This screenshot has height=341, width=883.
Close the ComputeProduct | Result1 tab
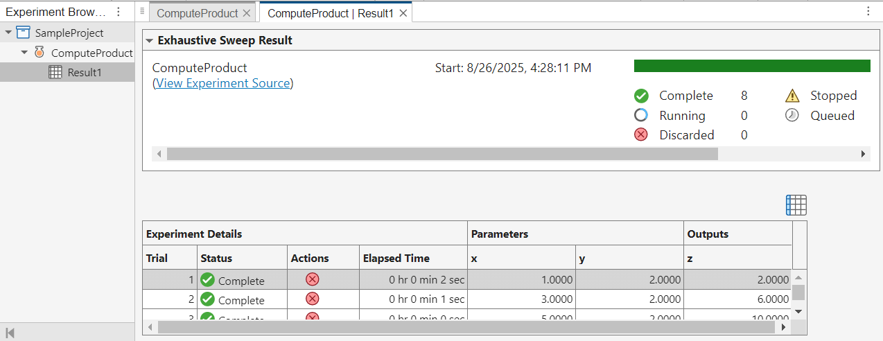click(403, 13)
